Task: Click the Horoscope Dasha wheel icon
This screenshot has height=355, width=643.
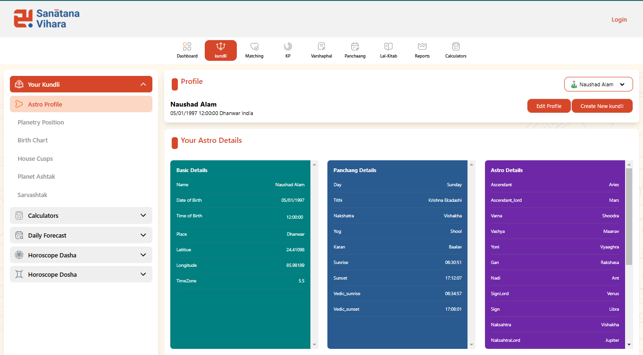Action: tap(19, 255)
